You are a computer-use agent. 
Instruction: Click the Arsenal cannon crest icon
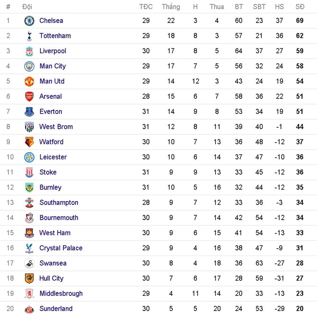(x=29, y=97)
